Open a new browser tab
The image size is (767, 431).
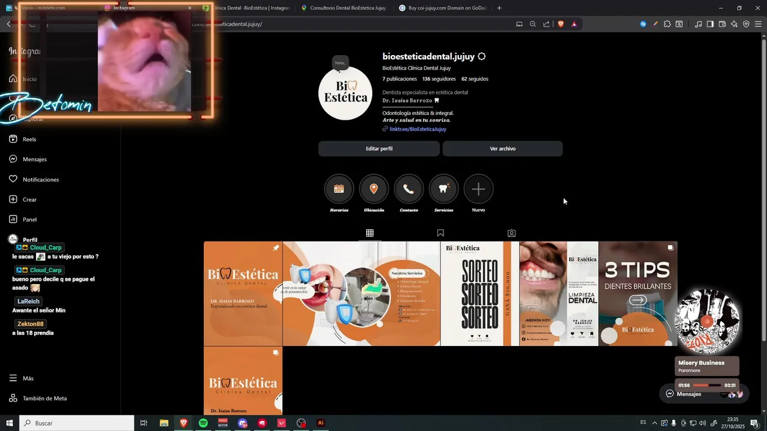499,8
